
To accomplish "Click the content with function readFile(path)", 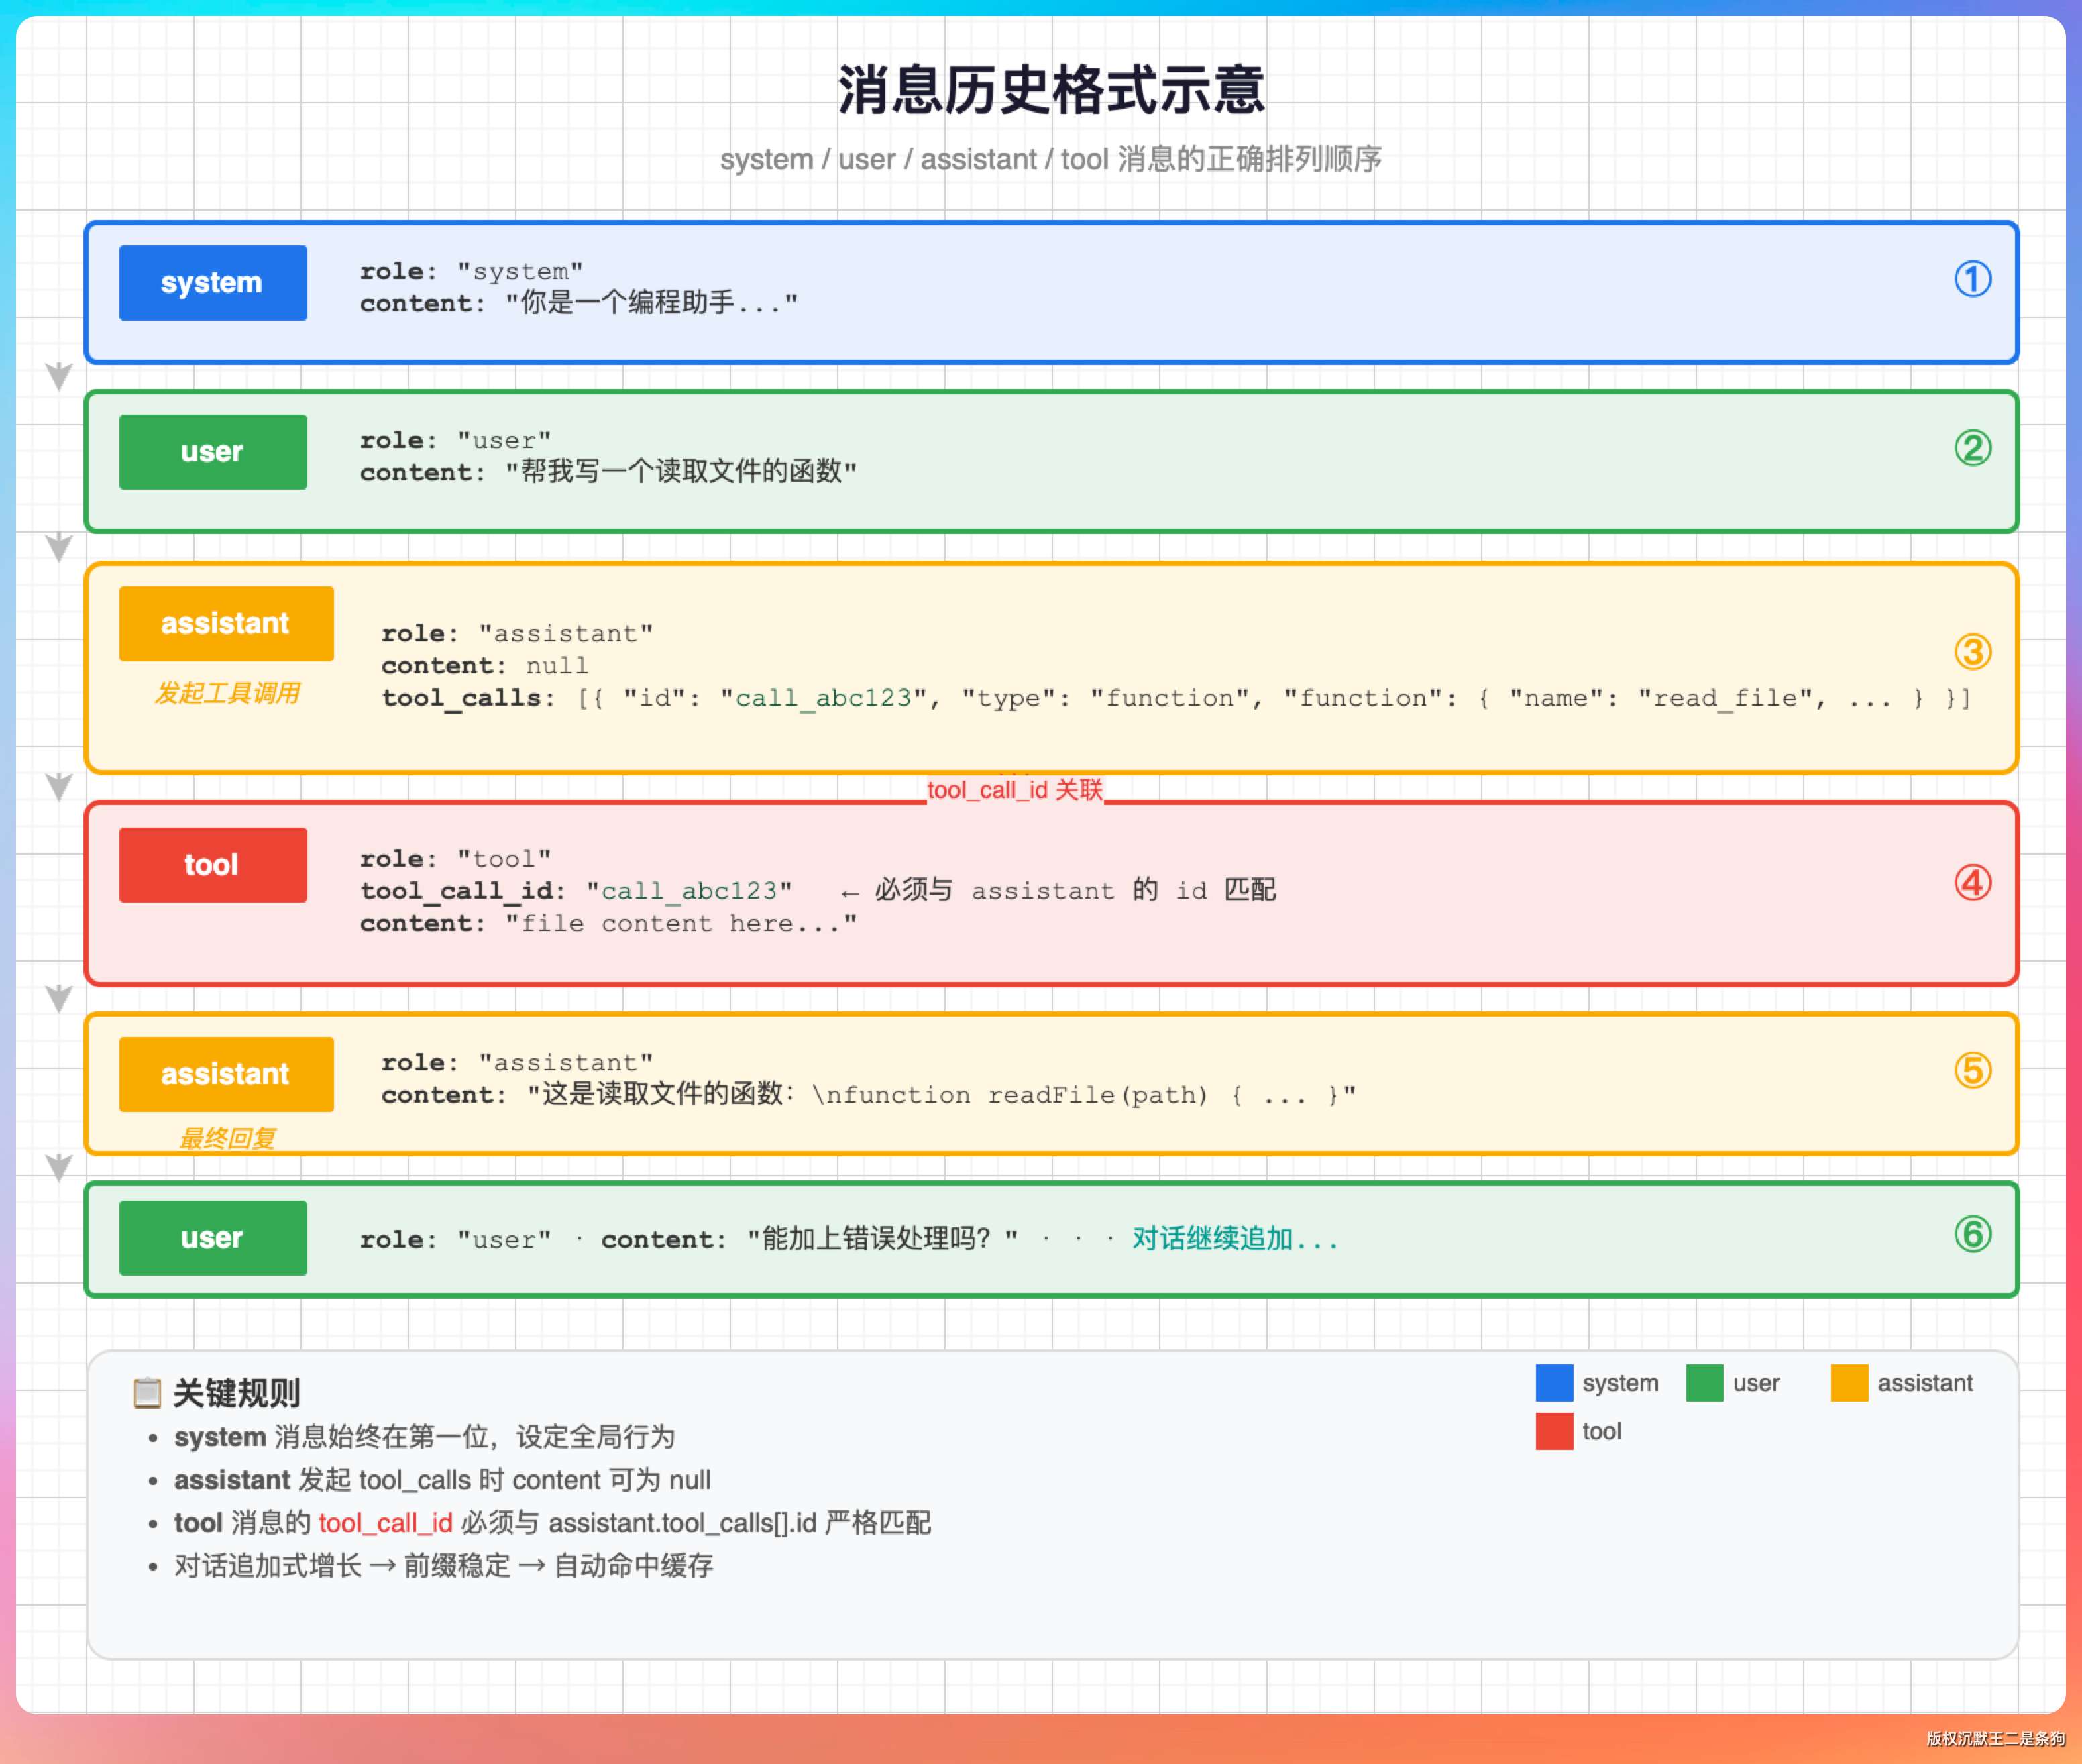I will tap(941, 1094).
